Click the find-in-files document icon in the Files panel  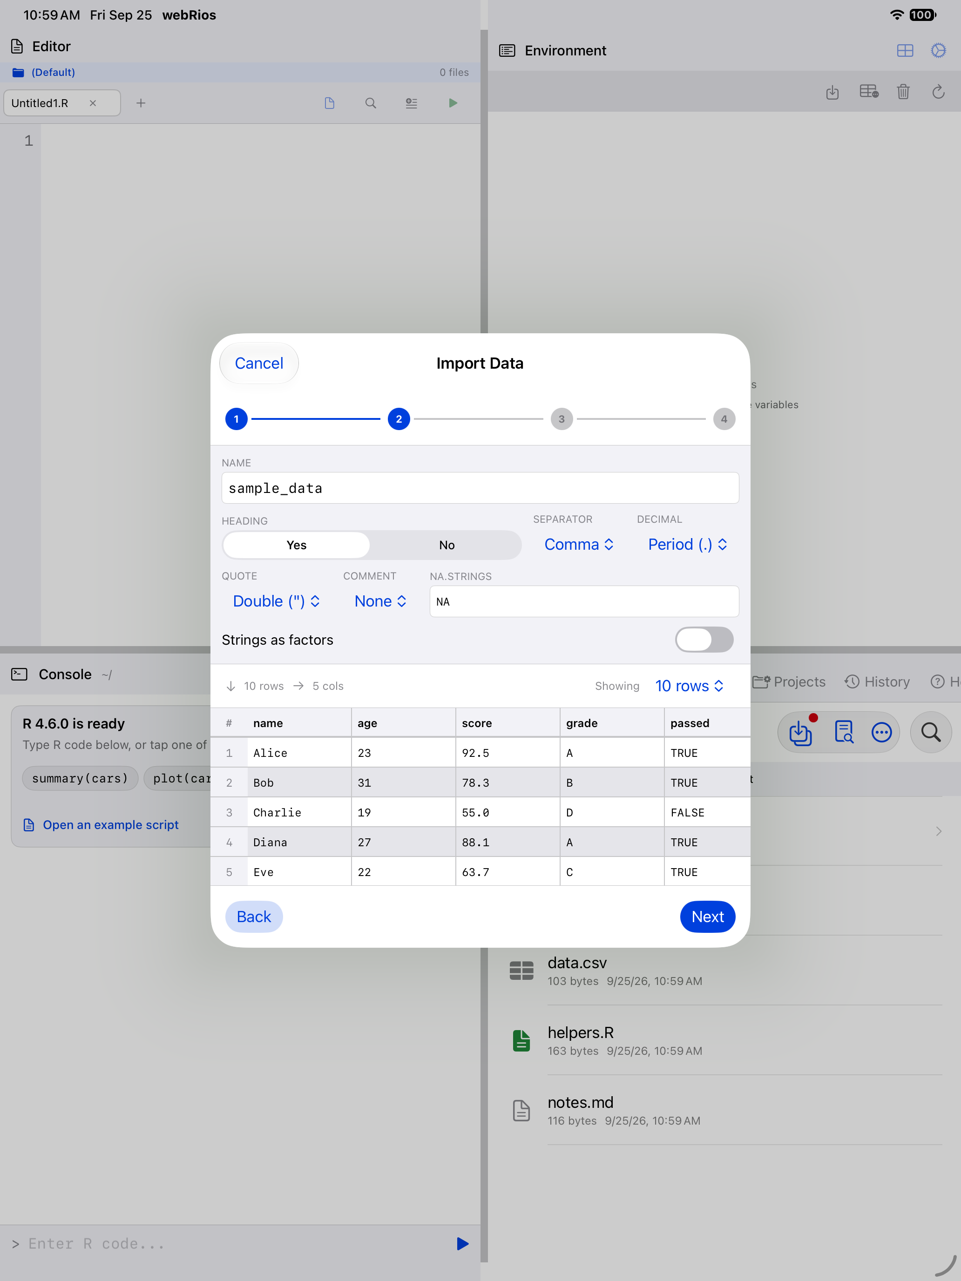(x=843, y=733)
